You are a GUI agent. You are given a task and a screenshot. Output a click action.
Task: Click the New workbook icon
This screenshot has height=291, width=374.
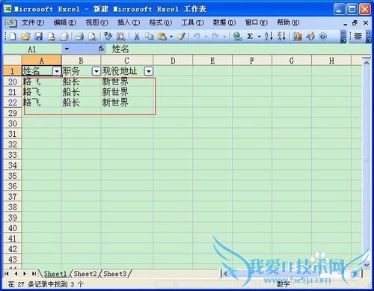[13, 37]
